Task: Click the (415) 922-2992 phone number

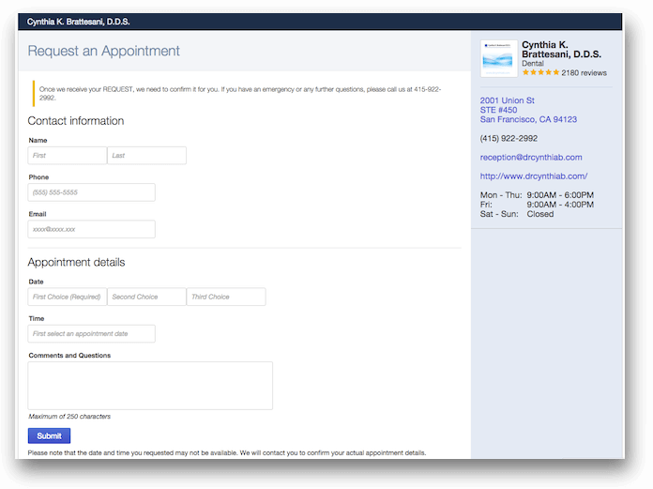Action: [x=509, y=138]
